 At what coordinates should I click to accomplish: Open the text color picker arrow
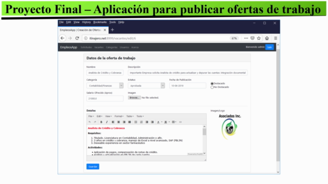162,122
